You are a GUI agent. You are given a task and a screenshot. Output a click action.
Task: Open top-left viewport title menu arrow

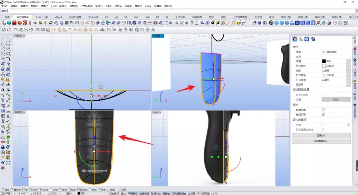[x=24, y=36]
